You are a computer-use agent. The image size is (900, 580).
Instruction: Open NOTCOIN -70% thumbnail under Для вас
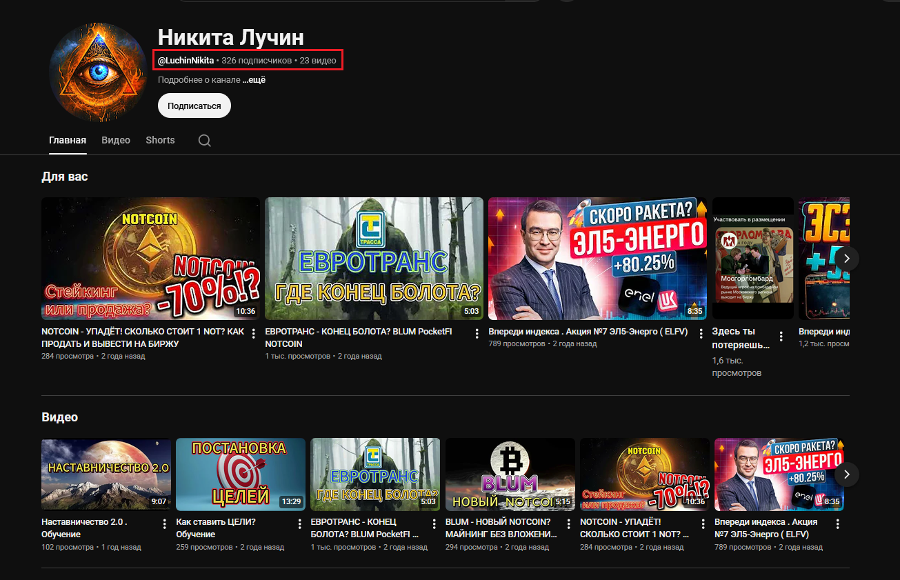pos(151,259)
